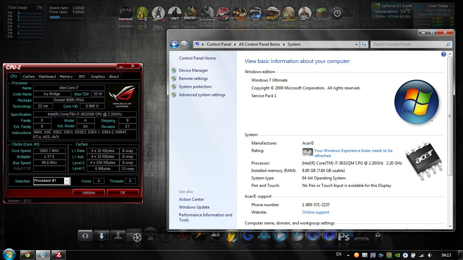Open the Acer Online support link
463x260 pixels.
point(316,212)
